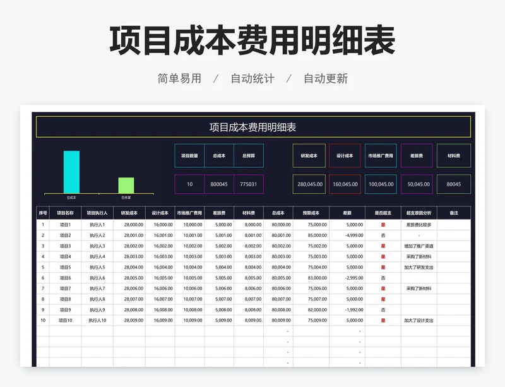Select the 市场推广费用 summary box above 100,045.00
Viewport: 505px width, 387px height.
pyautogui.click(x=381, y=156)
